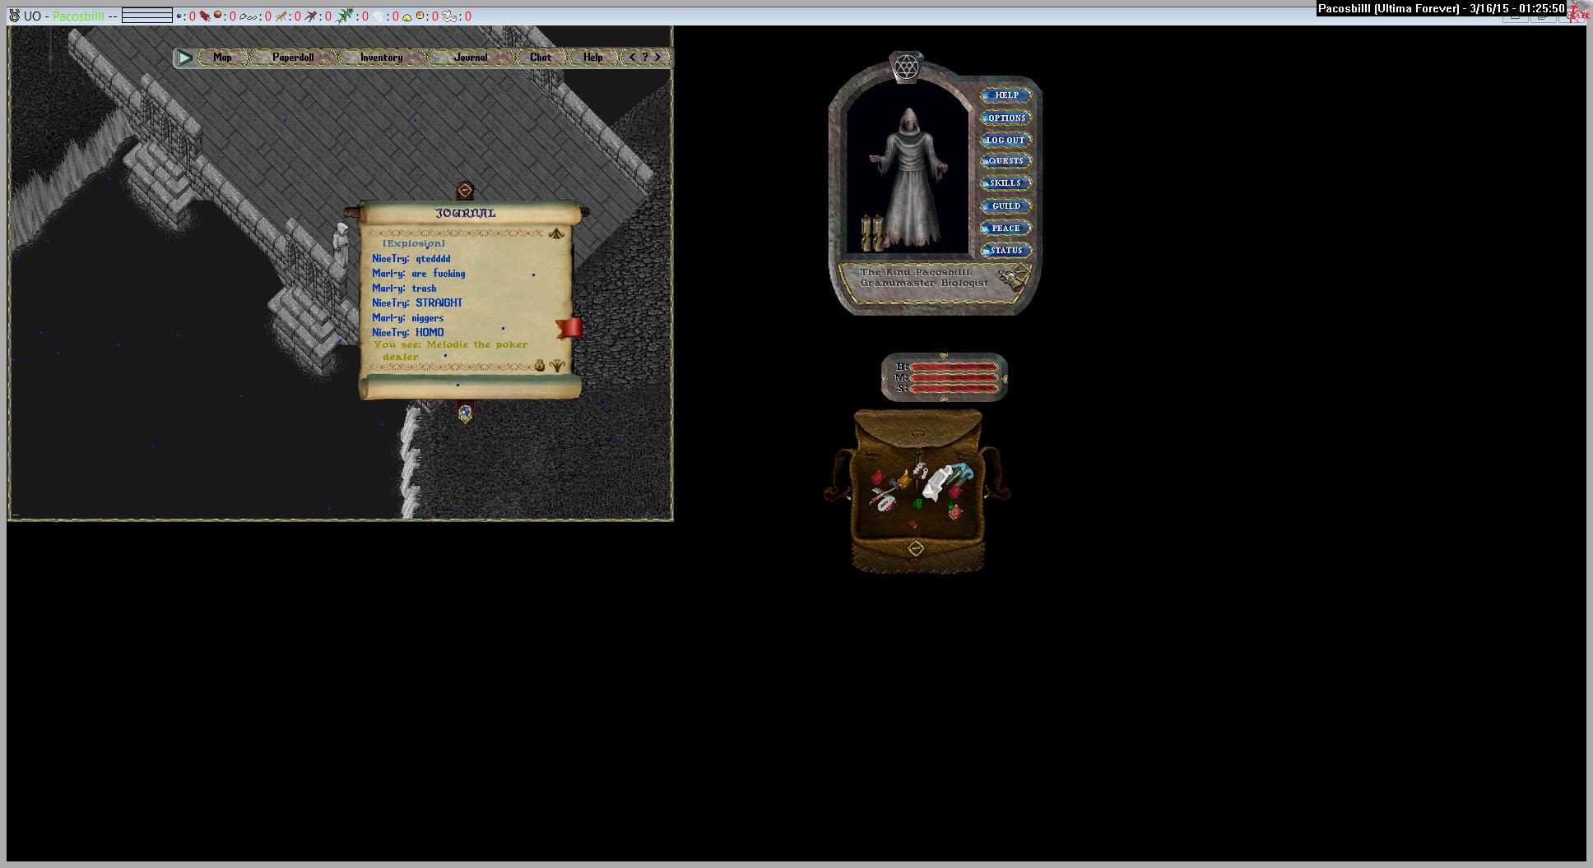Open the party scrolls beside the character figure
The image size is (1593, 868).
872,233
